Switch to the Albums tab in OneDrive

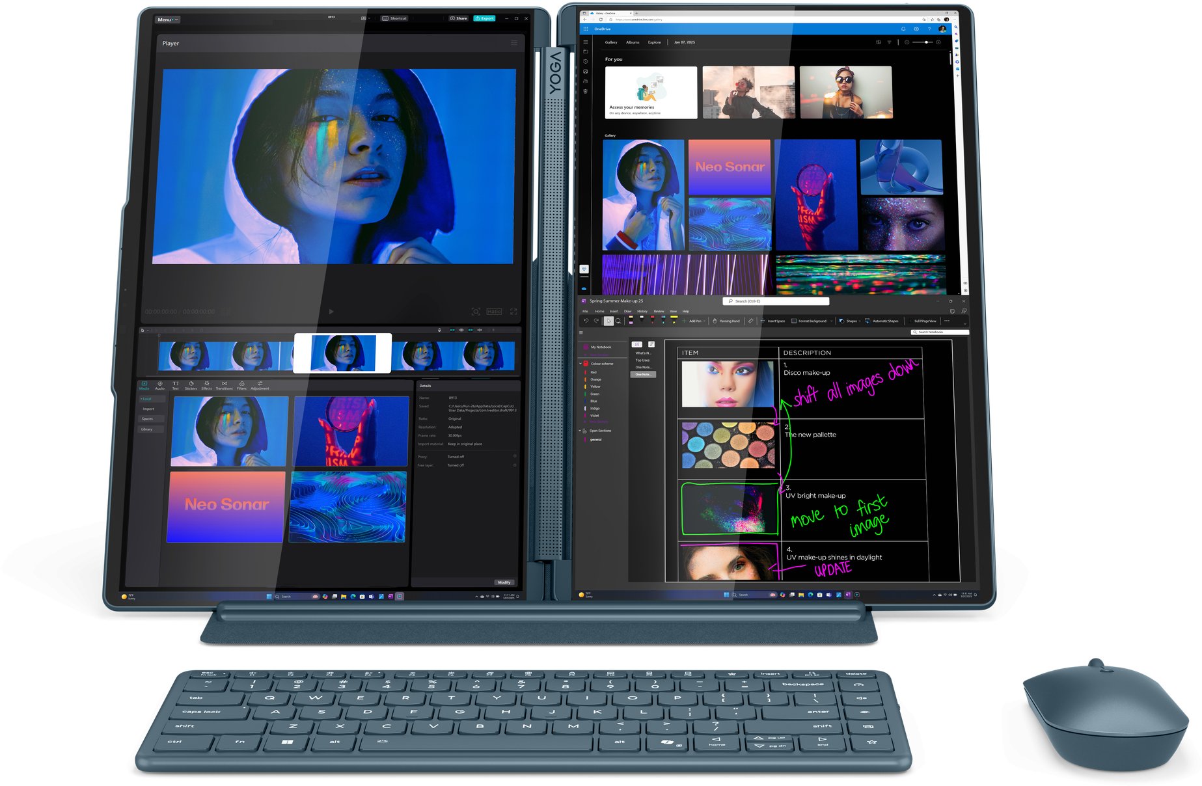[x=633, y=42]
